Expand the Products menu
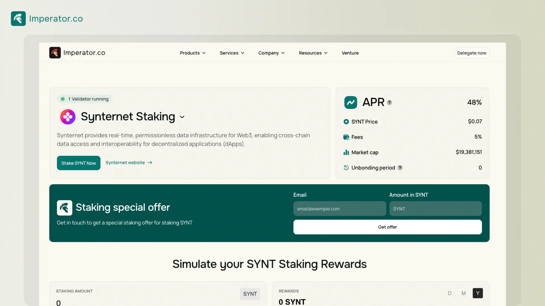545x306 pixels. [193, 53]
